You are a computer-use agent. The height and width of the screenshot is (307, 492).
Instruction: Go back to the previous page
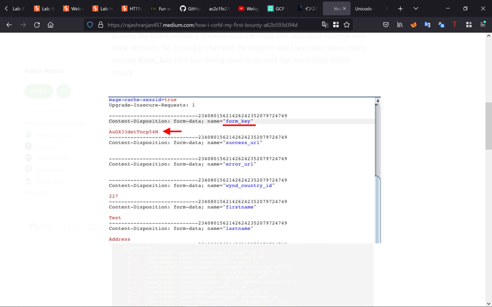coord(9,25)
